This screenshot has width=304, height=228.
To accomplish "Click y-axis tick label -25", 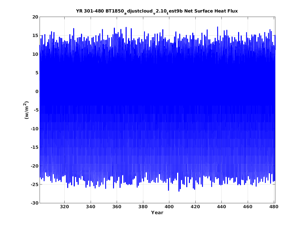I will pos(34,184).
